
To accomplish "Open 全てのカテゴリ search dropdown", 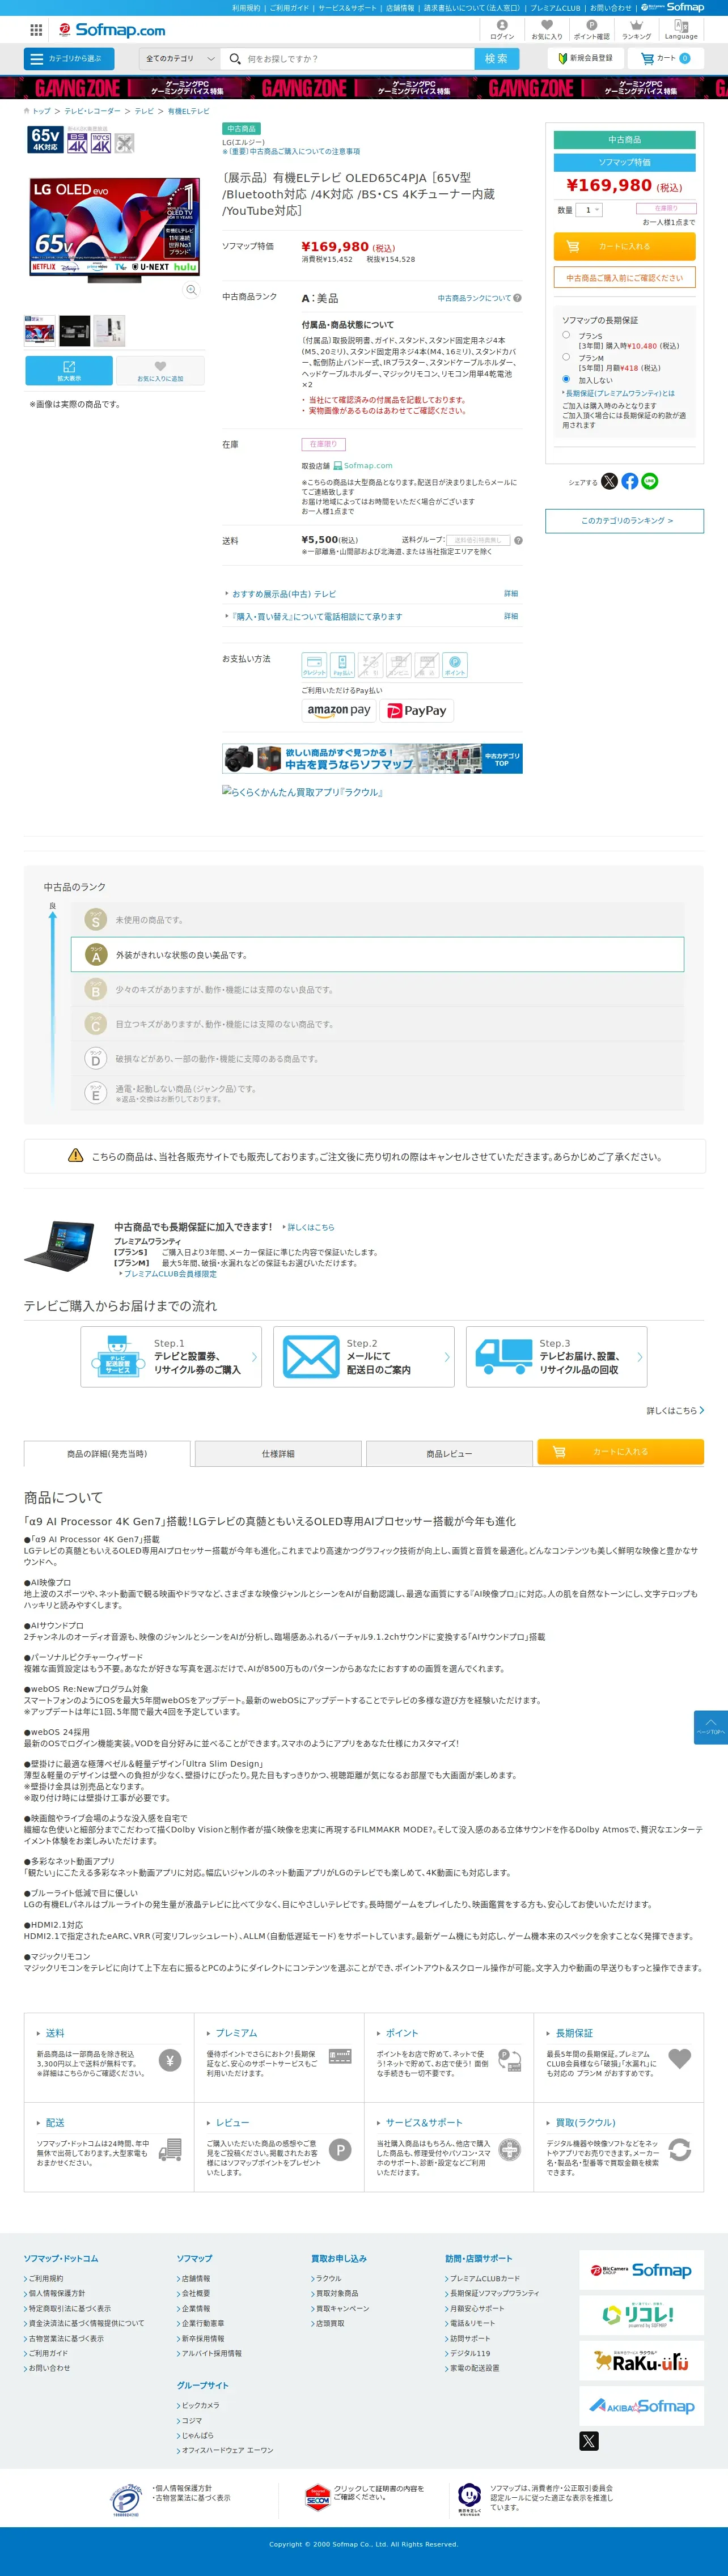I will 180,58.
